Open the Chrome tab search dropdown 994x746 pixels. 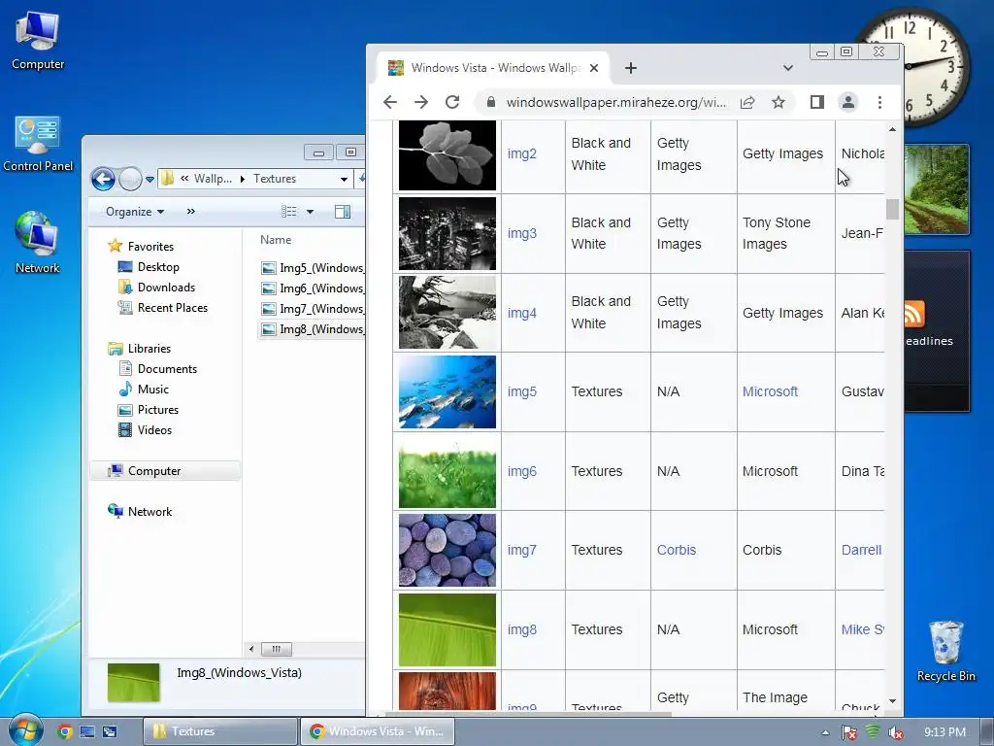click(788, 68)
